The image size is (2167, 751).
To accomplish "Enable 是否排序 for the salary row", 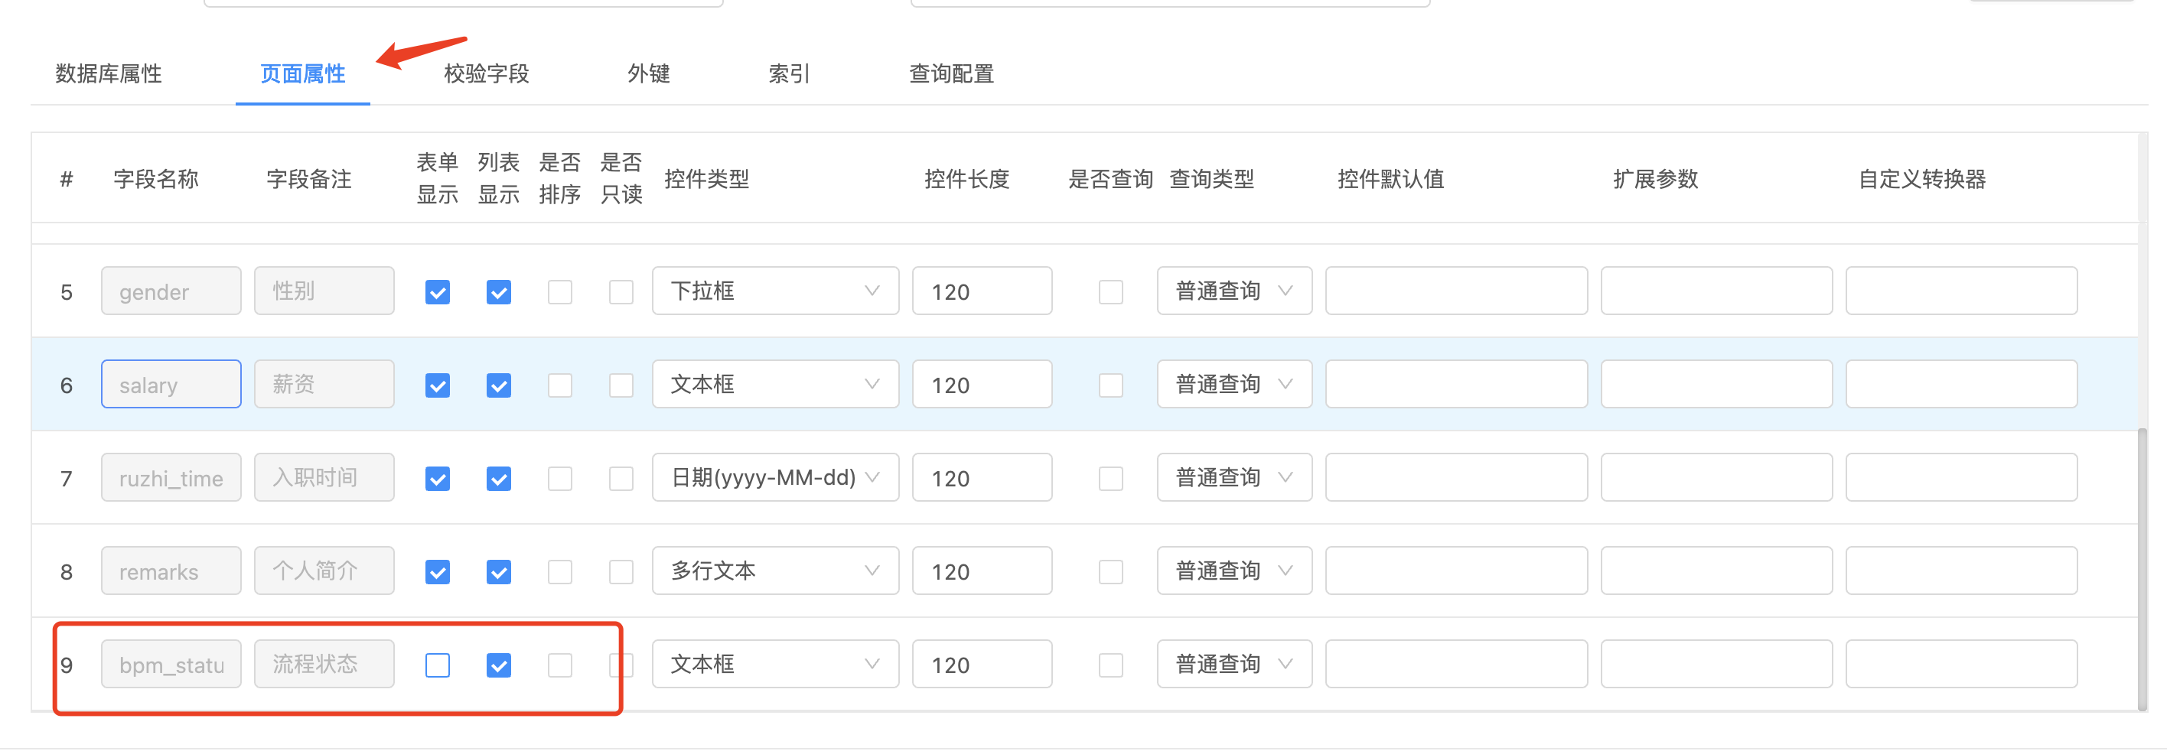I will click(x=560, y=385).
